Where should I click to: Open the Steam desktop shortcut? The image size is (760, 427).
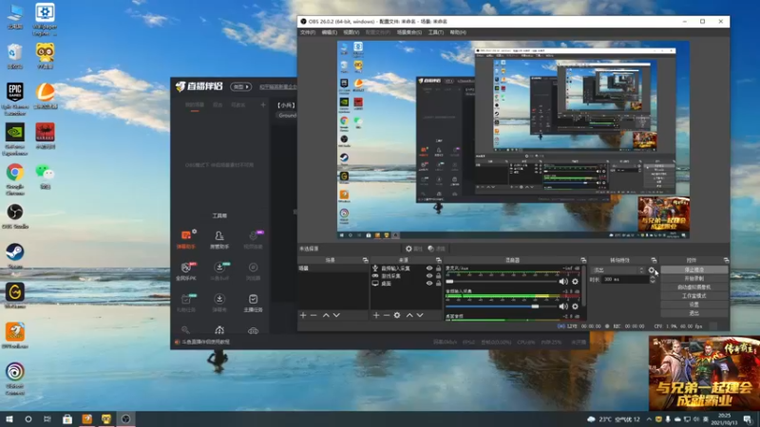tap(15, 255)
